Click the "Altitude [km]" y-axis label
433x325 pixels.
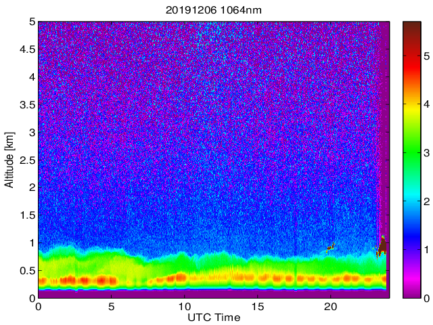point(9,160)
